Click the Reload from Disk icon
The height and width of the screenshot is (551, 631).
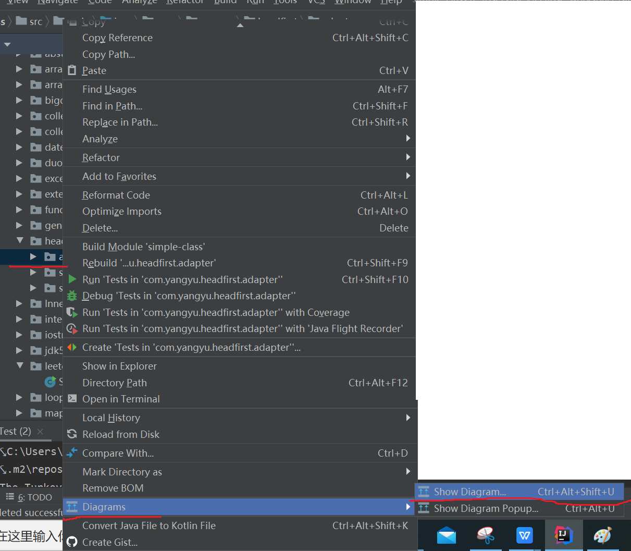tap(72, 434)
